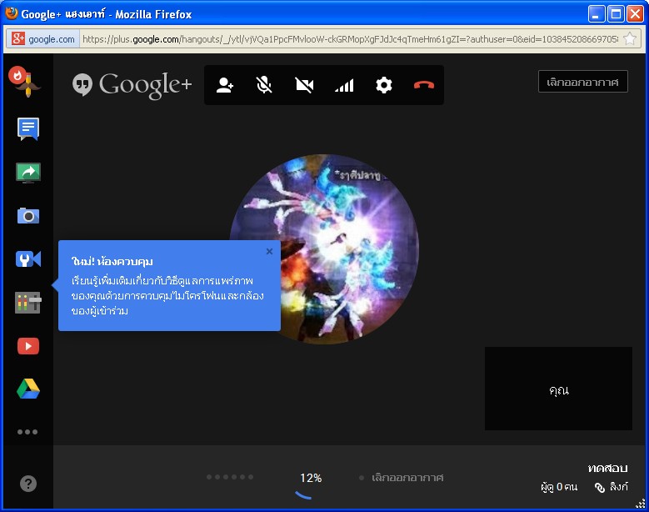The image size is (649, 512).
Task: Click the top-right เลิกออกอากาศ button
Action: pyautogui.click(x=583, y=82)
